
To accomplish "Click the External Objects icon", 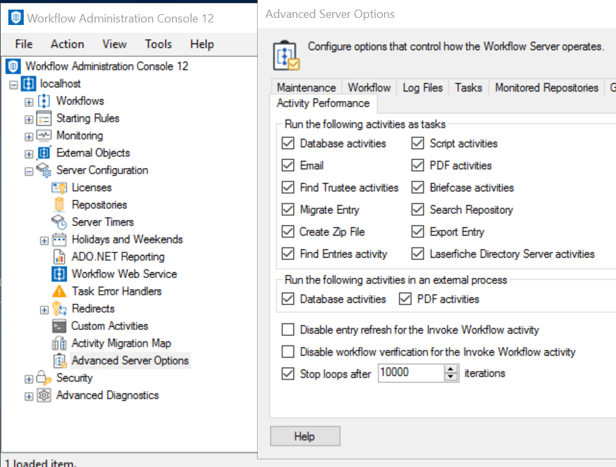I will pos(44,153).
